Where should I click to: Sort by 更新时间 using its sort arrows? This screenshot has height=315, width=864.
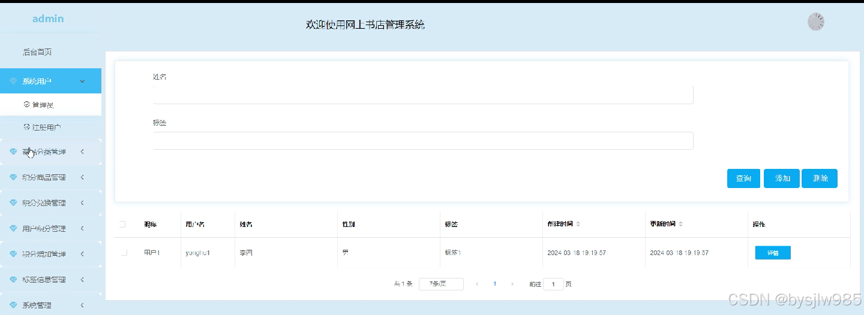(x=680, y=224)
